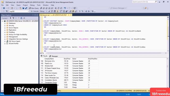The image size is (170, 96).
Task: Click Execute to run the query
Action: (x=35, y=11)
